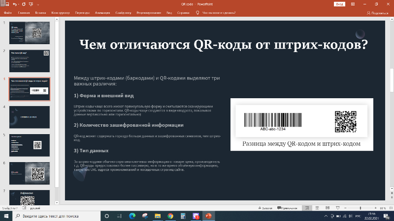394x221 pixels.
Task: Click the spell check icon in status bar
Action: pos(24,208)
